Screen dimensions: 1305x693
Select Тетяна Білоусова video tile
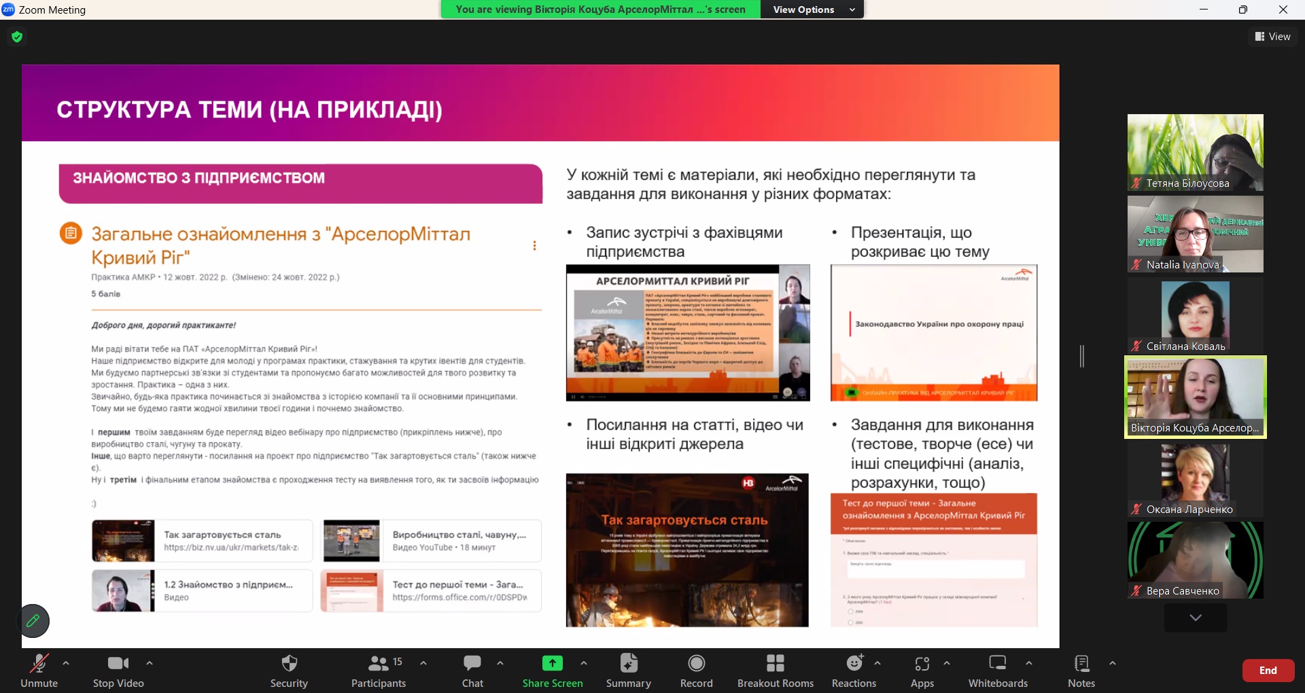[1196, 152]
